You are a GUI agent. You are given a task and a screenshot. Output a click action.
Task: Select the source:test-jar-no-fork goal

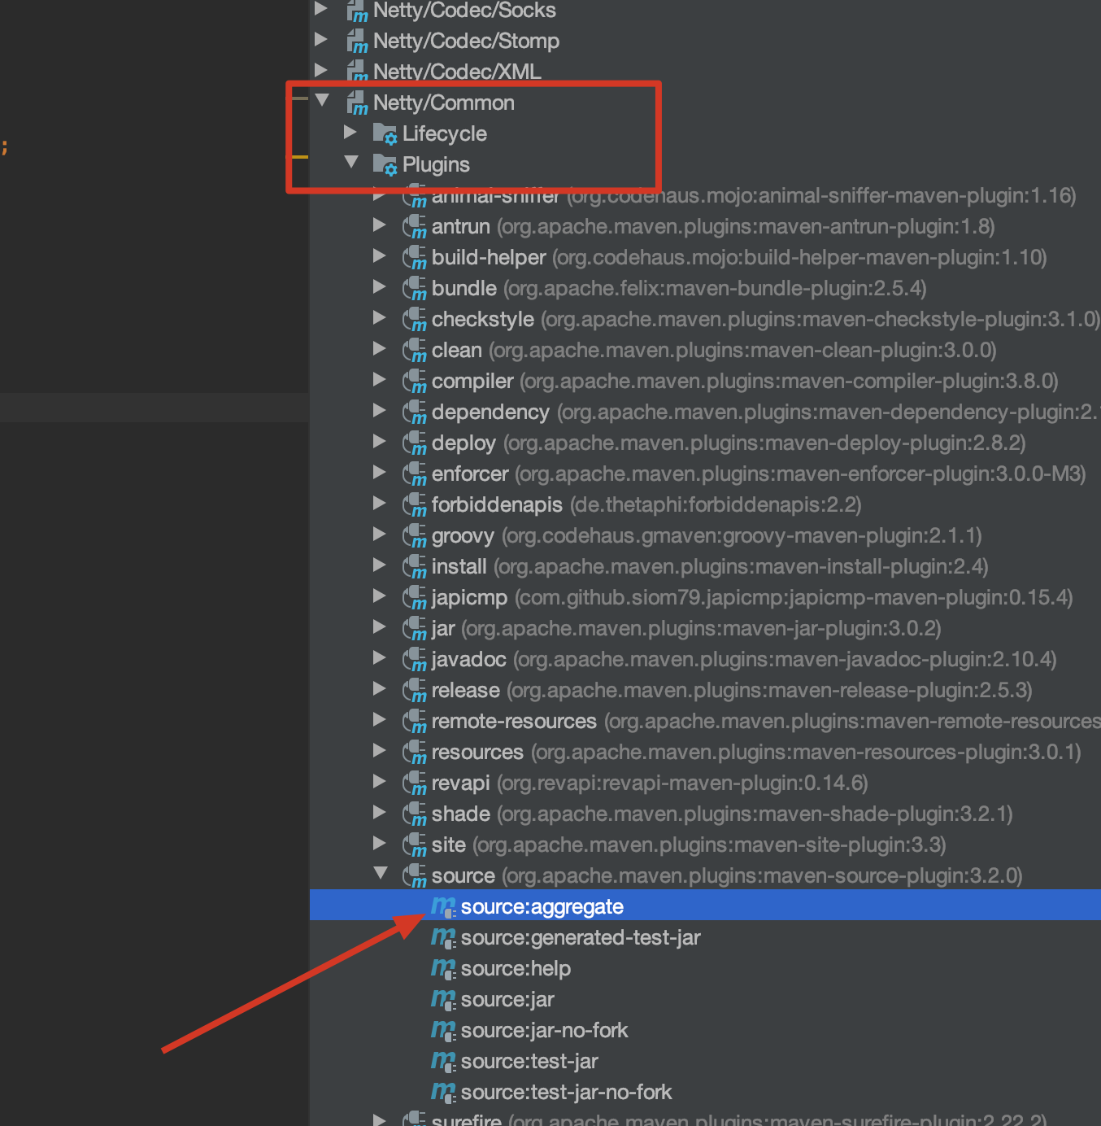tap(566, 1092)
